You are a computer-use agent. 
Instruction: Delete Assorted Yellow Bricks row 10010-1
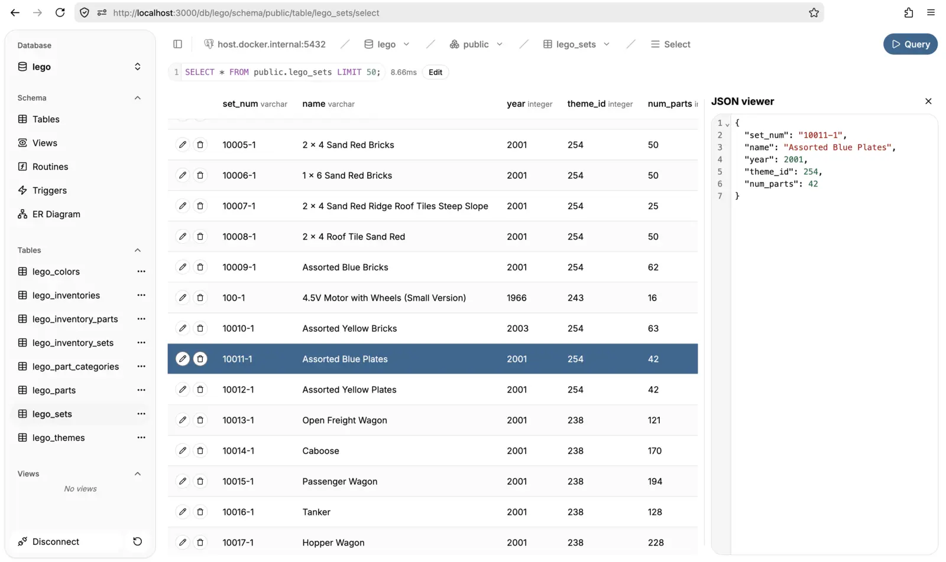[x=200, y=328]
